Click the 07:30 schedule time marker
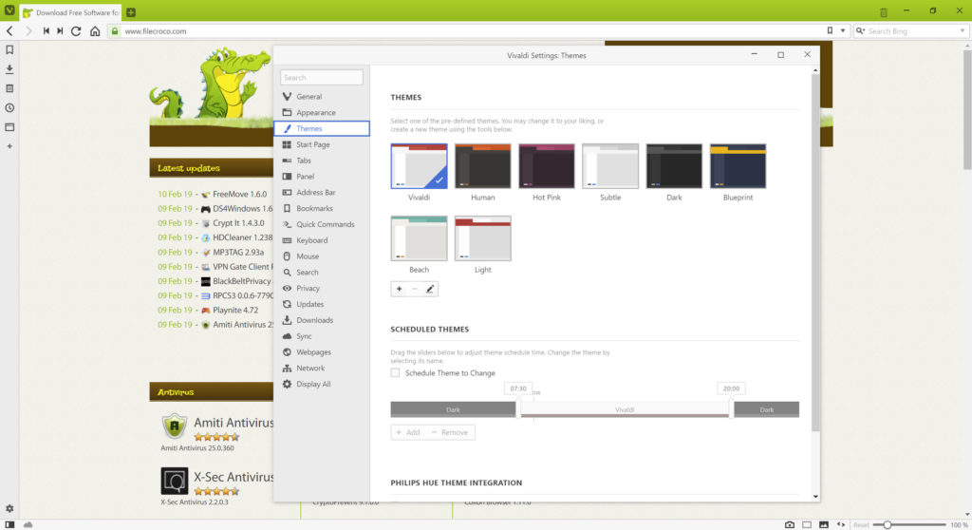 click(518, 388)
